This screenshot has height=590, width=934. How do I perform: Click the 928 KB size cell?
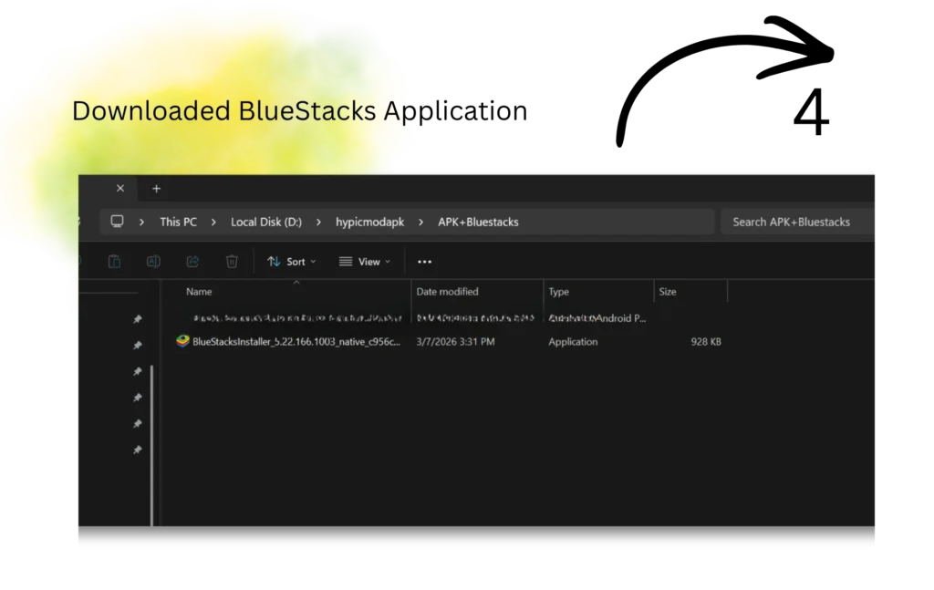pyautogui.click(x=706, y=342)
